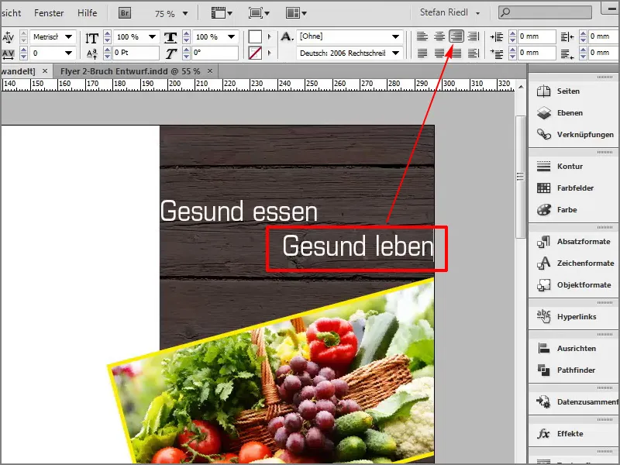Toggle the active align right button

pos(456,36)
